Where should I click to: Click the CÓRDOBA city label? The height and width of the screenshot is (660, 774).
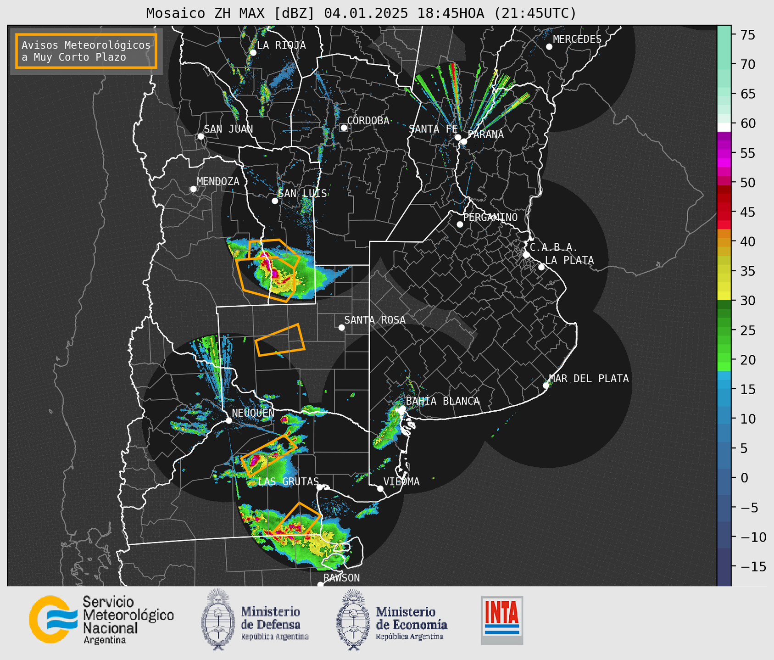pyautogui.click(x=368, y=121)
